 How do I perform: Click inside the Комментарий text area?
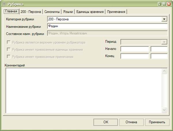(83, 90)
